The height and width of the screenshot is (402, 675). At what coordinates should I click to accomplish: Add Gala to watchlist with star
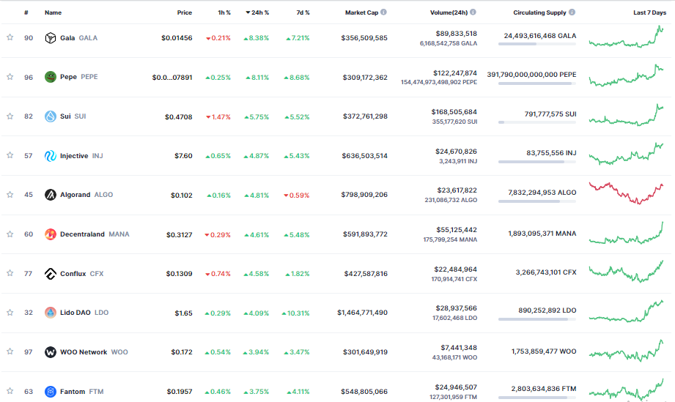click(x=10, y=37)
